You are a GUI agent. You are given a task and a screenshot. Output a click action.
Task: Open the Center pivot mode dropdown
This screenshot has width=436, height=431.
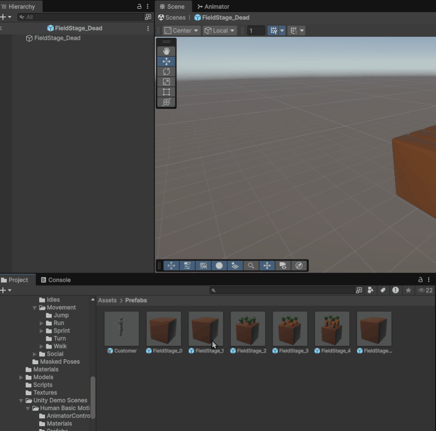[182, 31]
